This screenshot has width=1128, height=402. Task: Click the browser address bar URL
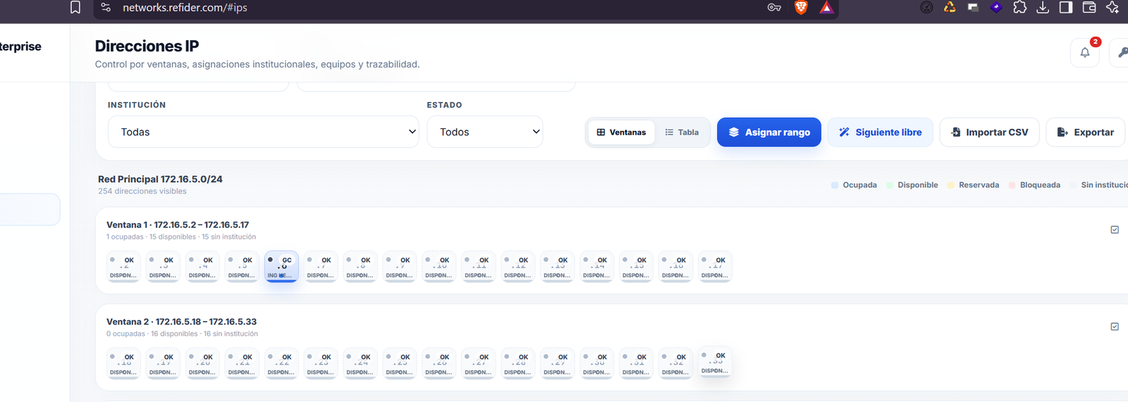185,8
